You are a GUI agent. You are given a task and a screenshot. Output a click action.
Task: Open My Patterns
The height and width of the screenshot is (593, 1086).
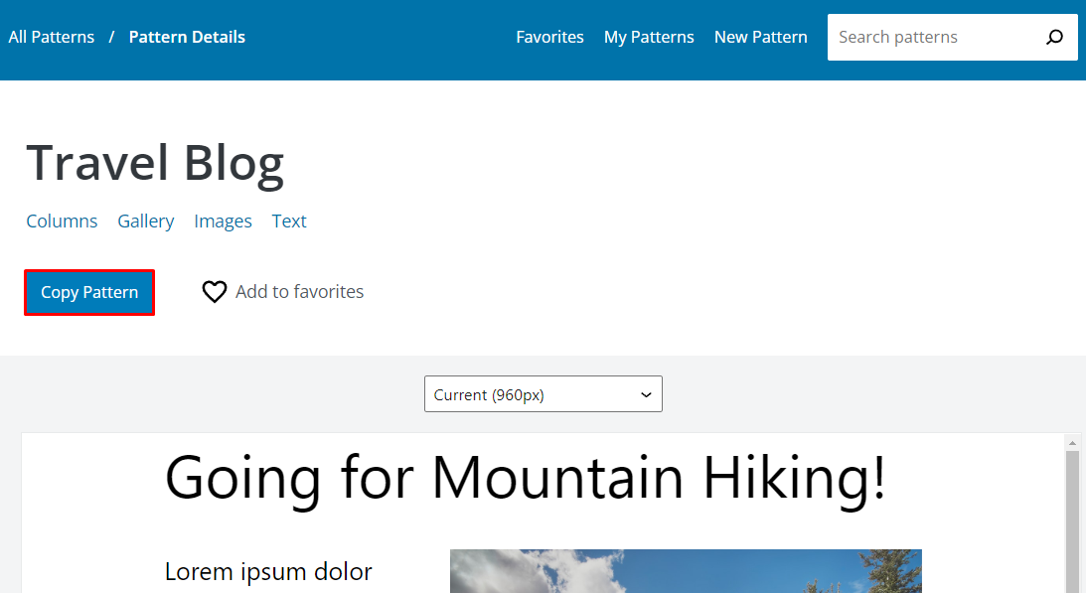(649, 37)
